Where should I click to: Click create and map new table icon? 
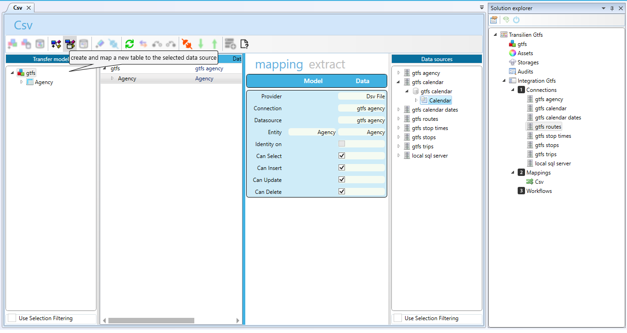70,44
